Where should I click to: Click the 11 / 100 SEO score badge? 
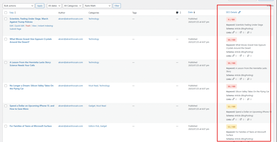click(231, 19)
